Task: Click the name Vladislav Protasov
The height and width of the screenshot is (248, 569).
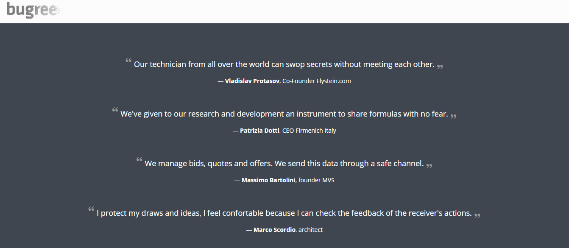Action: tap(252, 81)
